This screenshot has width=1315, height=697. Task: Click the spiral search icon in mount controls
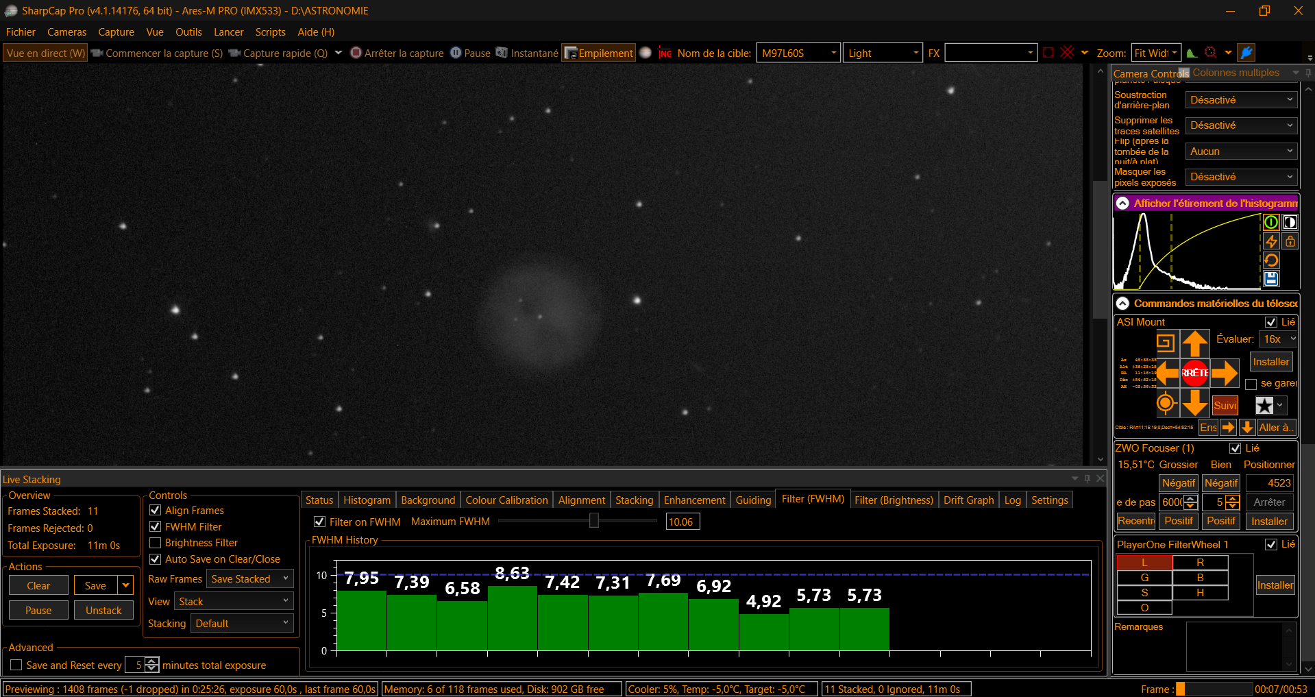pos(1165,342)
